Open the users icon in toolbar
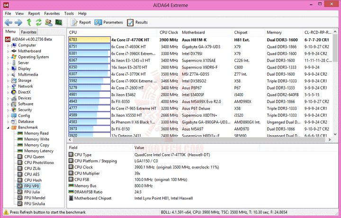This screenshot has width=341, height=218. tap(48, 22)
